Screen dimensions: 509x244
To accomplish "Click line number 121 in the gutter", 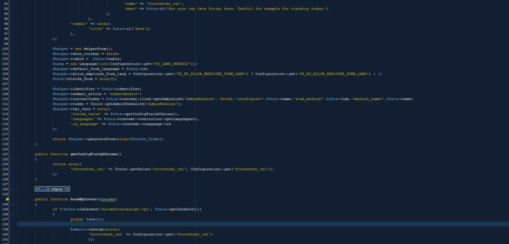I will click(5, 154).
